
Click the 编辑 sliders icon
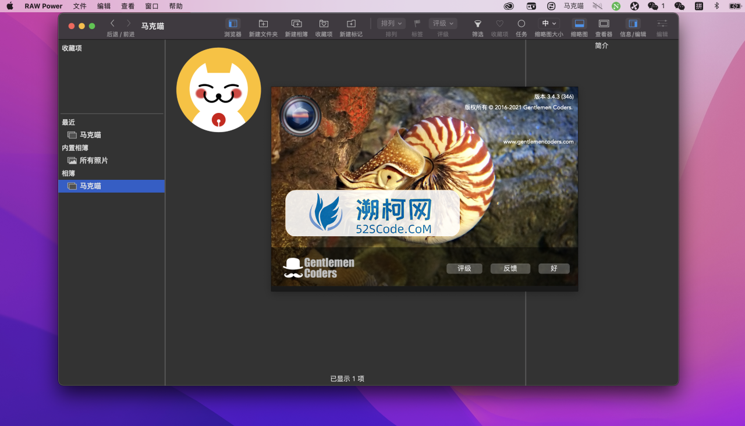coord(662,24)
